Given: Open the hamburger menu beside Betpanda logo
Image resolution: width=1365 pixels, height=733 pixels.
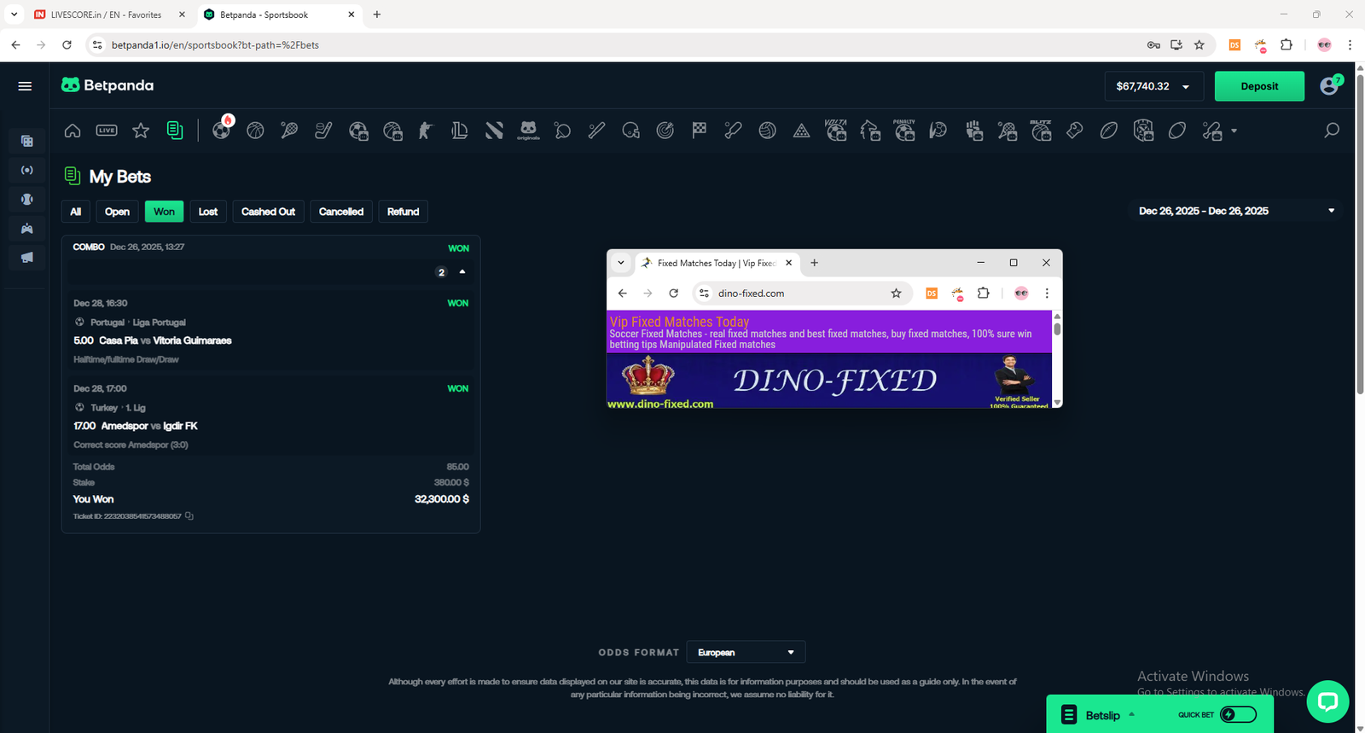Looking at the screenshot, I should pos(25,86).
